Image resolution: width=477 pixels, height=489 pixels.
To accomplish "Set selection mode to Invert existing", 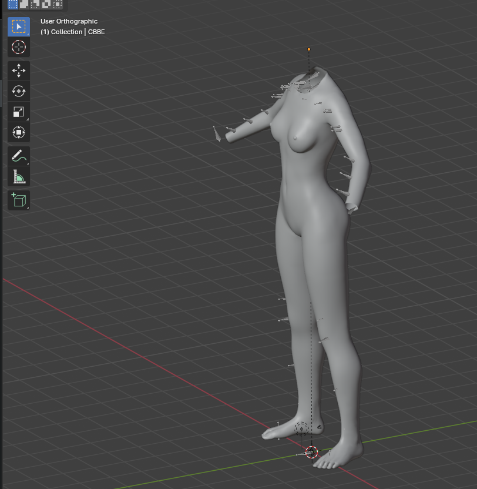I will pyautogui.click(x=46, y=4).
